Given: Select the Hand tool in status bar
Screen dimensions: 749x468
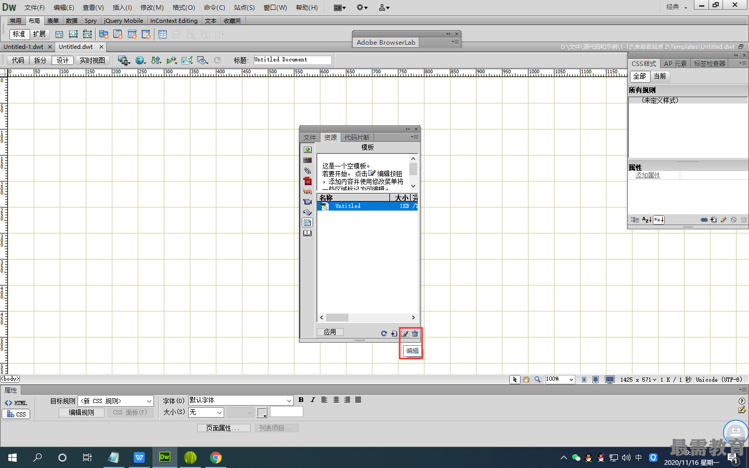Looking at the screenshot, I should click(x=526, y=380).
